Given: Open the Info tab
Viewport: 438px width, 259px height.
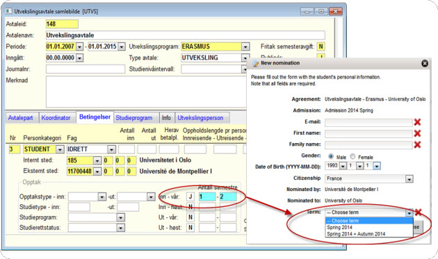Looking at the screenshot, I should pos(166,118).
